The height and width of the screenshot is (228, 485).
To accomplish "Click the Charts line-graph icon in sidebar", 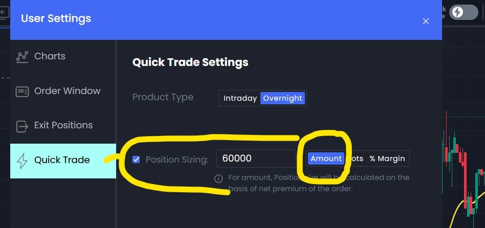I will pyautogui.click(x=23, y=57).
